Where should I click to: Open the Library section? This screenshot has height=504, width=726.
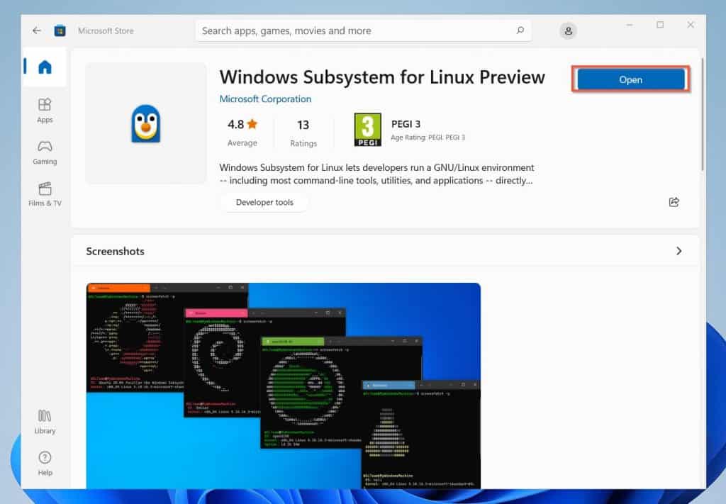[x=45, y=422]
